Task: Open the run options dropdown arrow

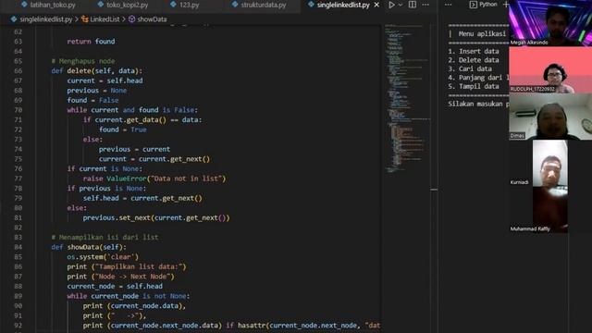Action: point(401,5)
